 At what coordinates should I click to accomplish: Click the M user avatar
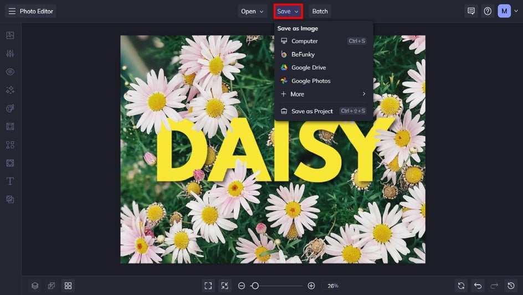point(504,11)
